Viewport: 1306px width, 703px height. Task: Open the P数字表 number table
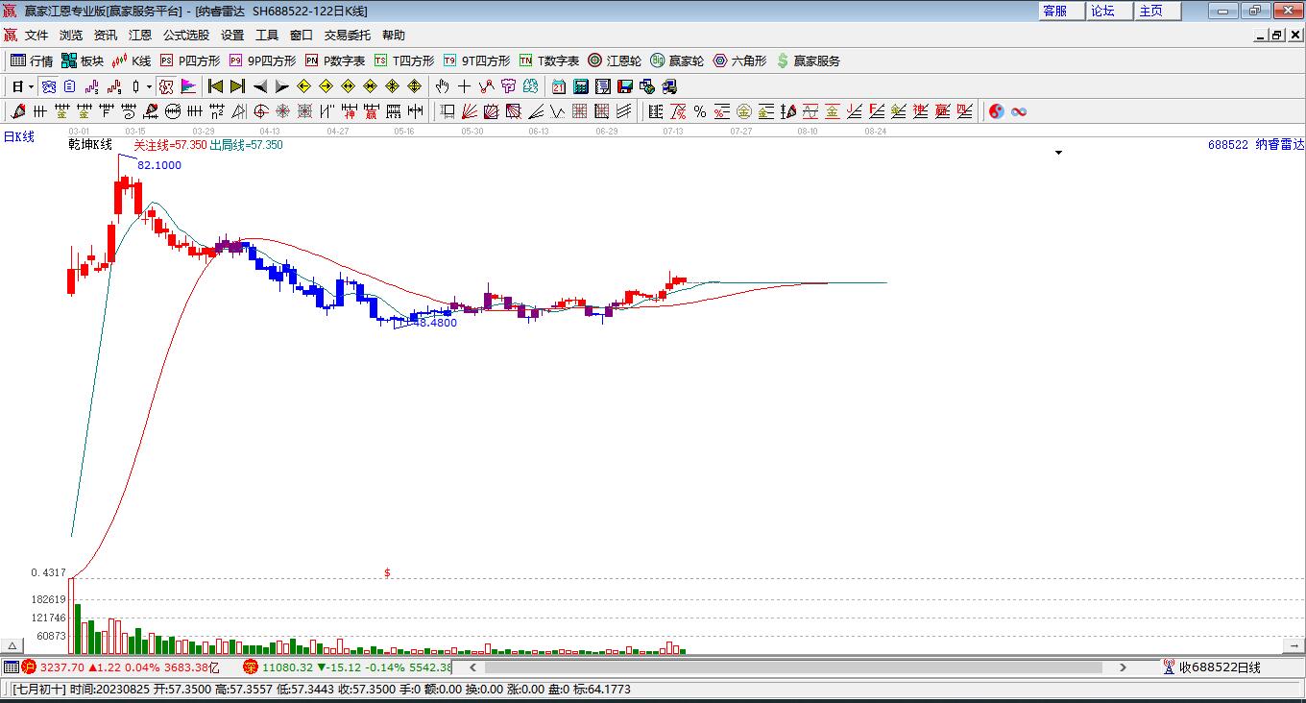[334, 61]
